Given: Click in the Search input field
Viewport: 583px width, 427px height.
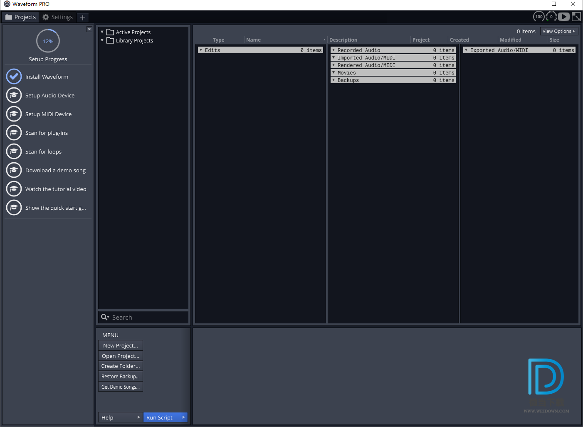Looking at the screenshot, I should [x=143, y=317].
